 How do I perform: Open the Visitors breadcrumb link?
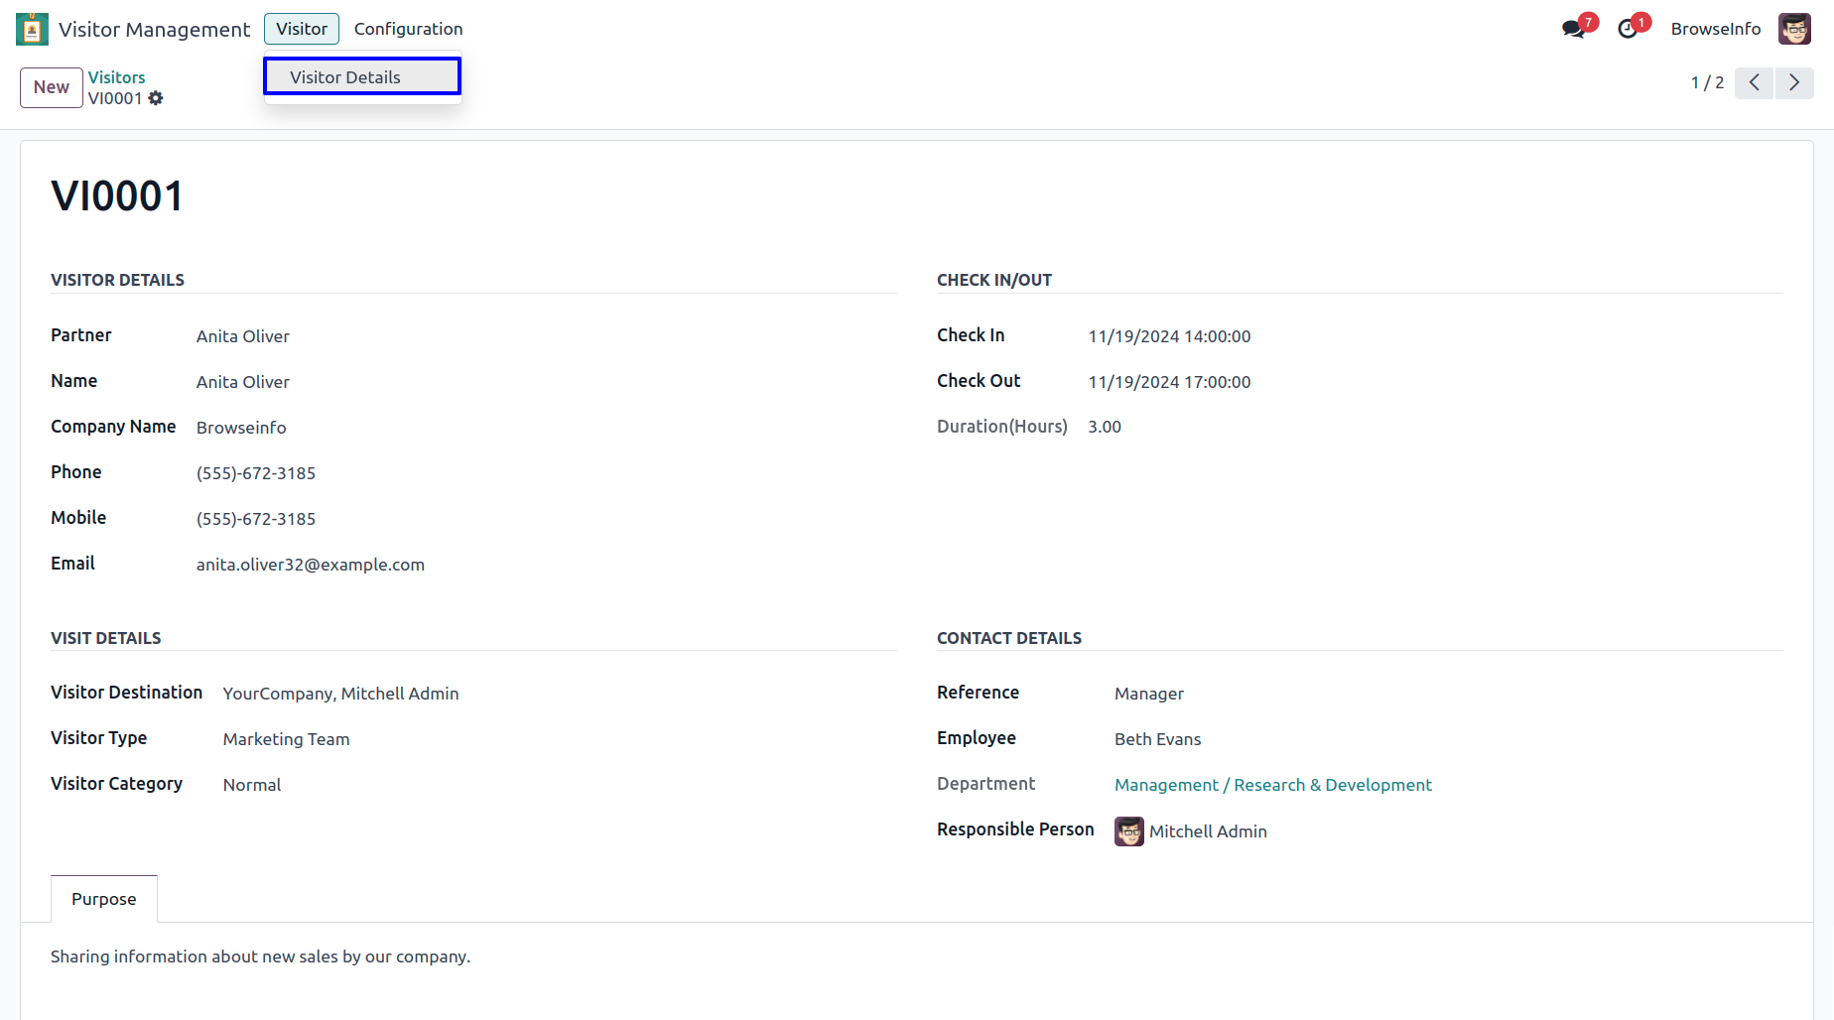pyautogui.click(x=116, y=77)
